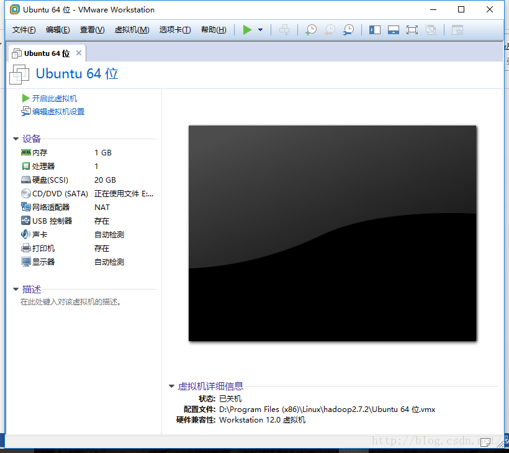
Task: Minimize the VMware Workstation window
Action: [433, 10]
